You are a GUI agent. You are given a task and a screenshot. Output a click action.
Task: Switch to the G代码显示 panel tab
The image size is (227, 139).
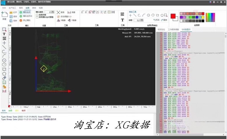[x=186, y=29]
